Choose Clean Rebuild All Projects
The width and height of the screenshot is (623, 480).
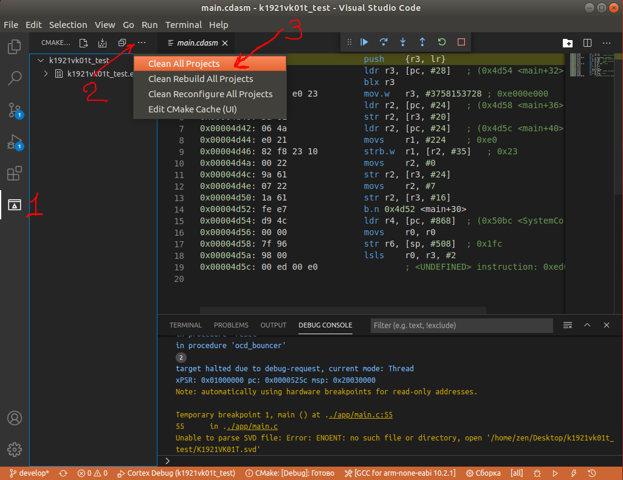coord(210,78)
